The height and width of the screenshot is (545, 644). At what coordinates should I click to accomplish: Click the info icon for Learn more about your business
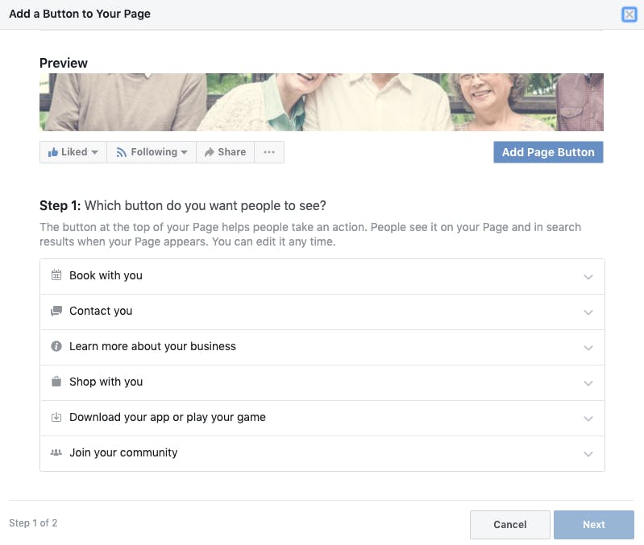coord(56,346)
